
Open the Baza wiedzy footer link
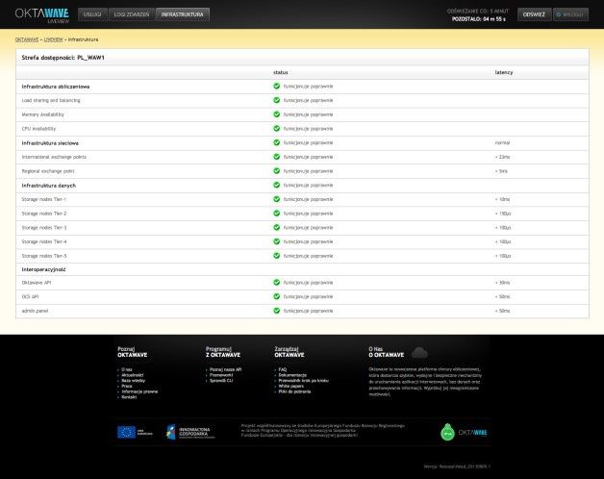pyautogui.click(x=134, y=380)
